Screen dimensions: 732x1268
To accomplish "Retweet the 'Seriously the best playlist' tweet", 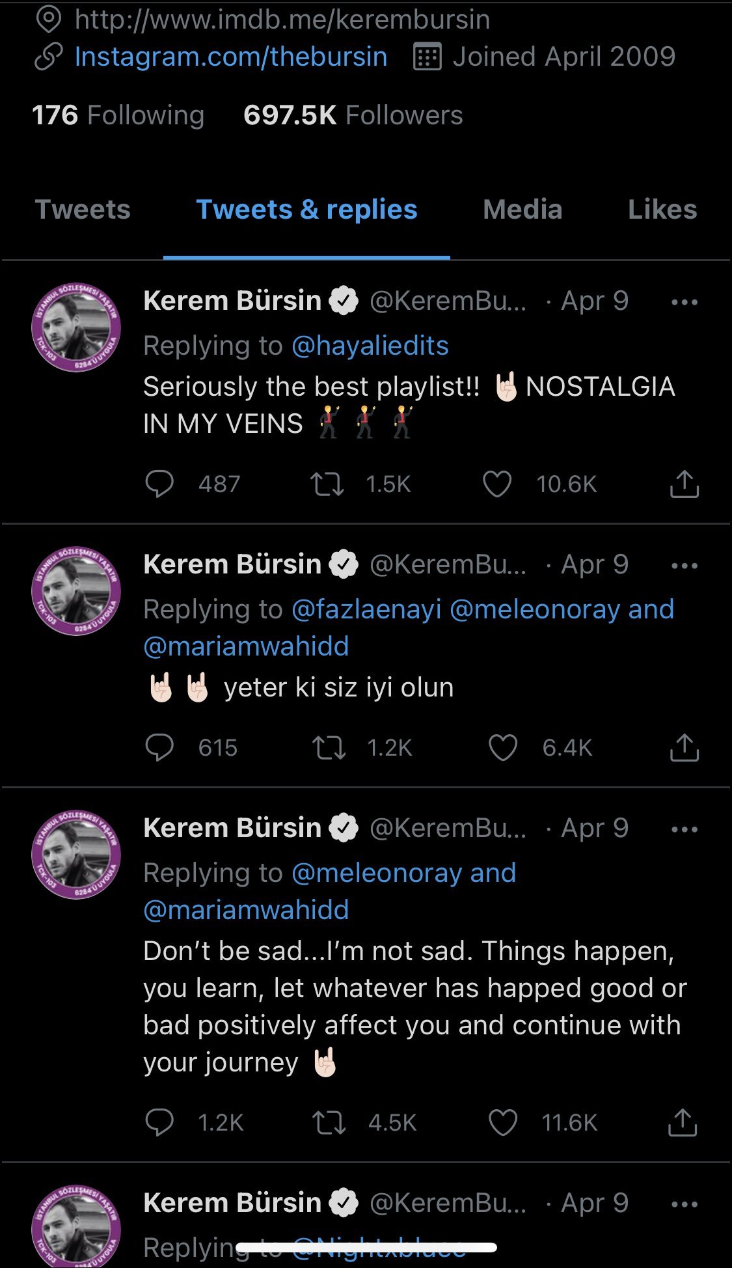I will [x=327, y=484].
